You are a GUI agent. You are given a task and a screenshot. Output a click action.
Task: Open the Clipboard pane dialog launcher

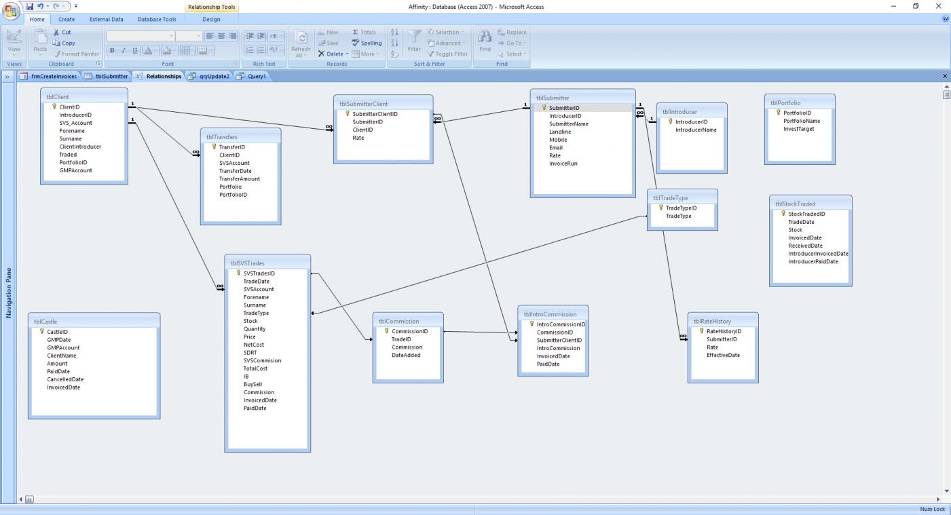pyautogui.click(x=98, y=64)
